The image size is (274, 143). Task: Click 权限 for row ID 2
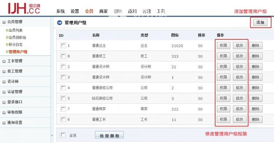tap(224, 67)
